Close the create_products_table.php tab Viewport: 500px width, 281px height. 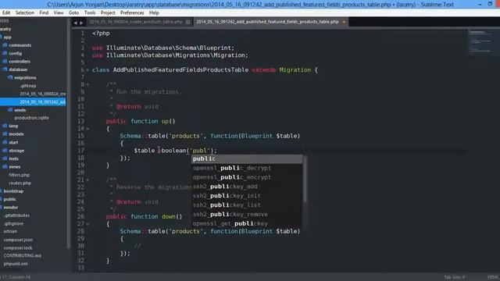point(187,22)
